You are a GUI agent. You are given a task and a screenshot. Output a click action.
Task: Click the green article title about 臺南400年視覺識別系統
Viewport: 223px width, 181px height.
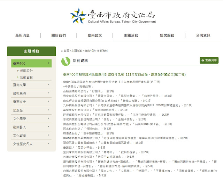point(124,74)
